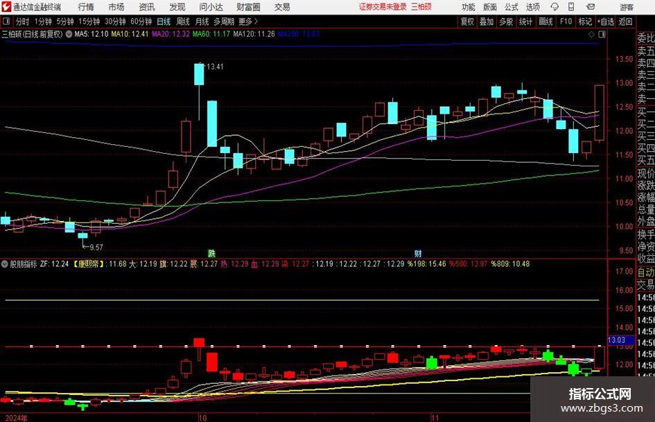This screenshot has width=655, height=422.
Task: Open the F10 company info
Action: pos(566,21)
